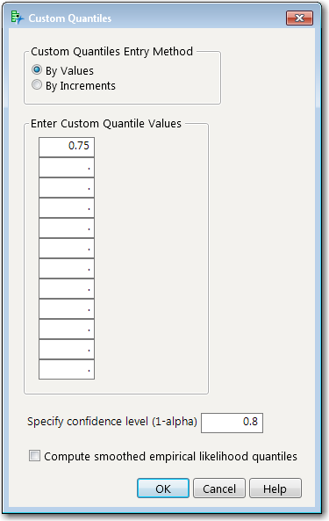Open Help for Custom Quantiles
The height and width of the screenshot is (521, 329).
(275, 488)
